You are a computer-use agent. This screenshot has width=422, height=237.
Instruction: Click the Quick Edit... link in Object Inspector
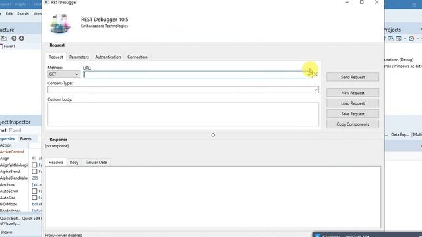[x=11, y=218]
